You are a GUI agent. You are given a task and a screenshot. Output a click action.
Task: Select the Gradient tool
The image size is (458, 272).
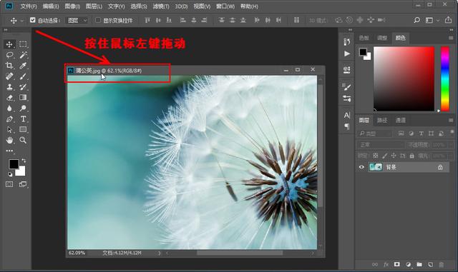click(x=23, y=97)
